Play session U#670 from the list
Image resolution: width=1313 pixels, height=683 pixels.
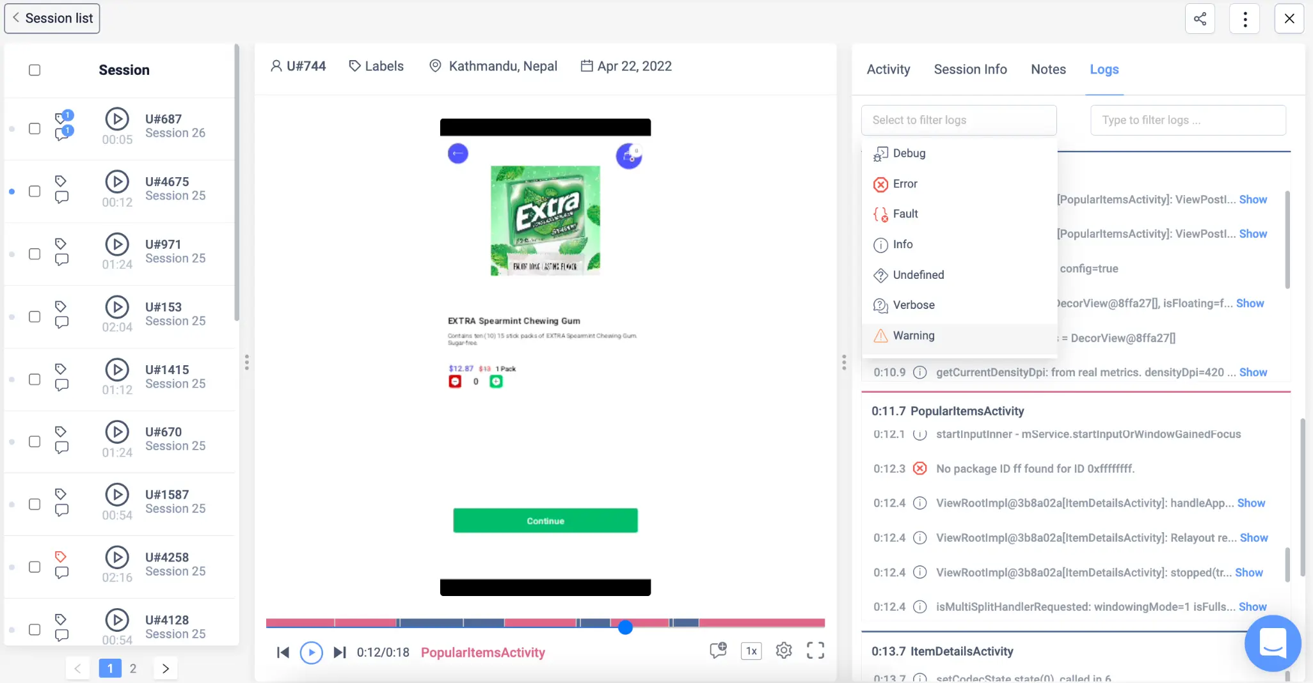(x=117, y=432)
